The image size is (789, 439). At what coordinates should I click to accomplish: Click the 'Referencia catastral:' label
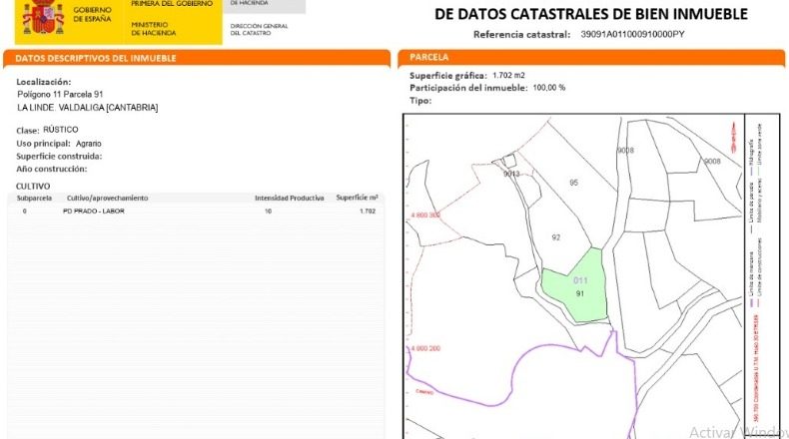[x=521, y=35]
